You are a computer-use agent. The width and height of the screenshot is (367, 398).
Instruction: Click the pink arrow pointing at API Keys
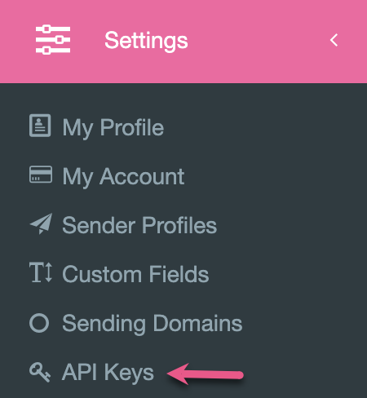pos(206,374)
